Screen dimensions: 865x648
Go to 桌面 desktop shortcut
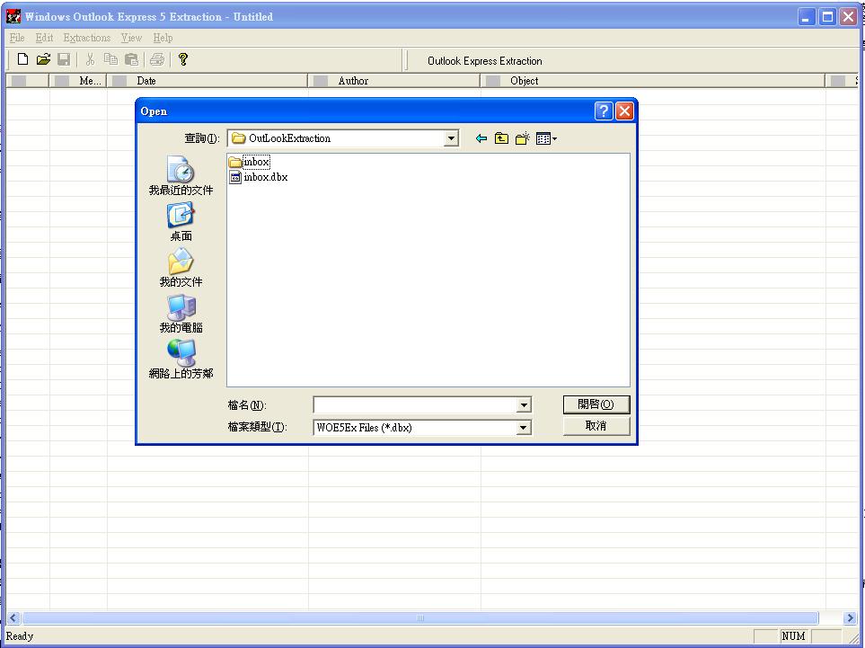coord(181,222)
